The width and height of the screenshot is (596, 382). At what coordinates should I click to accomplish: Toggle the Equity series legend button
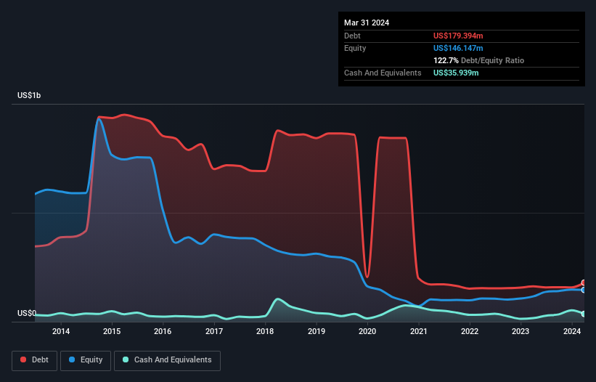click(86, 360)
